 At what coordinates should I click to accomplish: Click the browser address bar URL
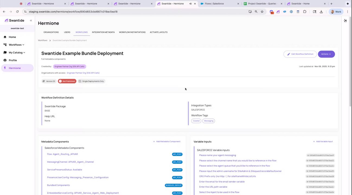point(73,12)
